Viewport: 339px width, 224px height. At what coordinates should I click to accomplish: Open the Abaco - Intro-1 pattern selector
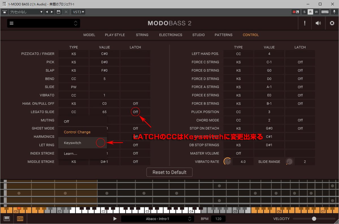(x=158, y=219)
